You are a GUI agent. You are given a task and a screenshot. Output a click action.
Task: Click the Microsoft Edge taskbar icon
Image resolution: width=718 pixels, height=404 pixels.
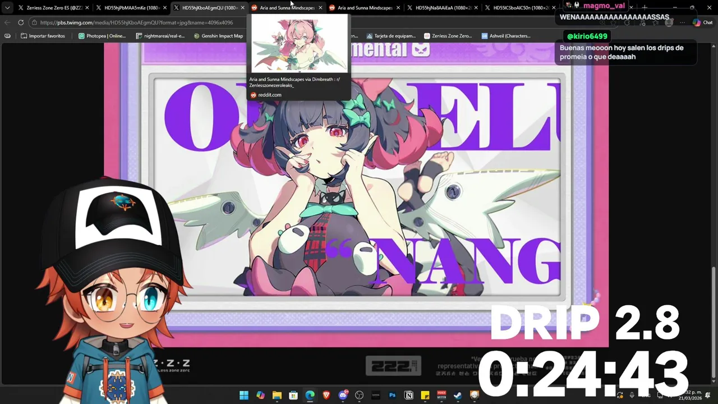point(310,395)
